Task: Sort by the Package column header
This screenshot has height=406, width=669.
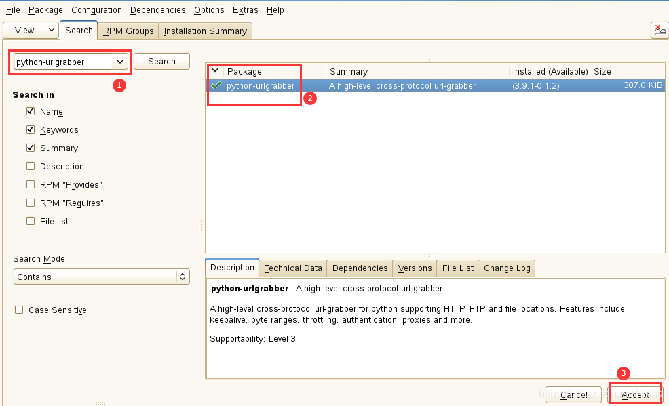Action: 275,71
